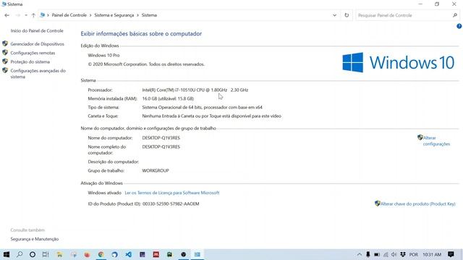Open Cortana circle icon on taskbar
The width and height of the screenshot is (463, 260).
click(x=33, y=254)
